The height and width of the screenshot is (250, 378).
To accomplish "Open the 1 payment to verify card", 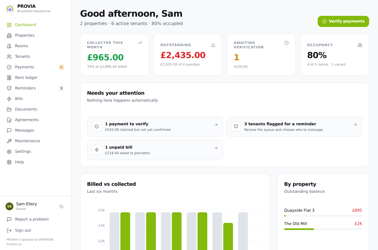I will [155, 127].
